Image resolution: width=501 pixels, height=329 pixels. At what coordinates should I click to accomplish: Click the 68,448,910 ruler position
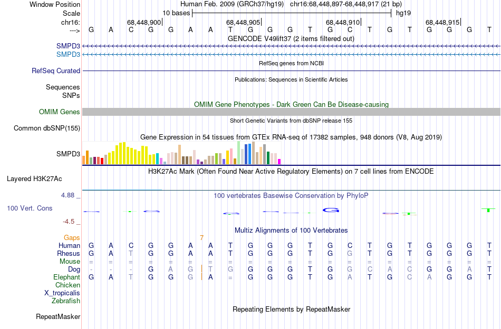click(x=343, y=22)
